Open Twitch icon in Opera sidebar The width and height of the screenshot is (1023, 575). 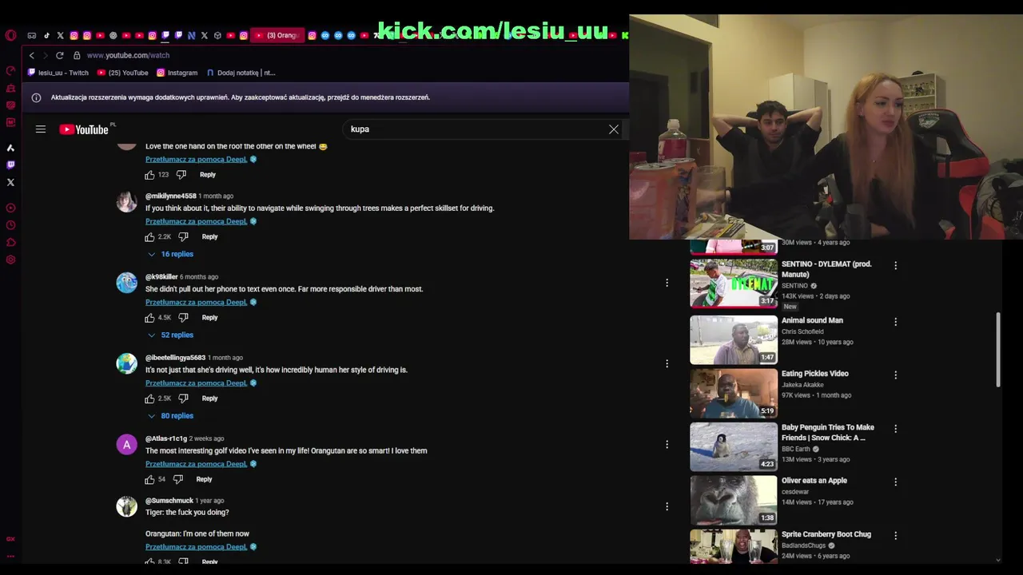[x=10, y=165]
